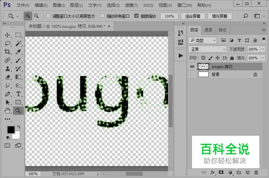Enable zoom all windows checkbox
Screen dimensions: 269x178
[x=102, y=16]
